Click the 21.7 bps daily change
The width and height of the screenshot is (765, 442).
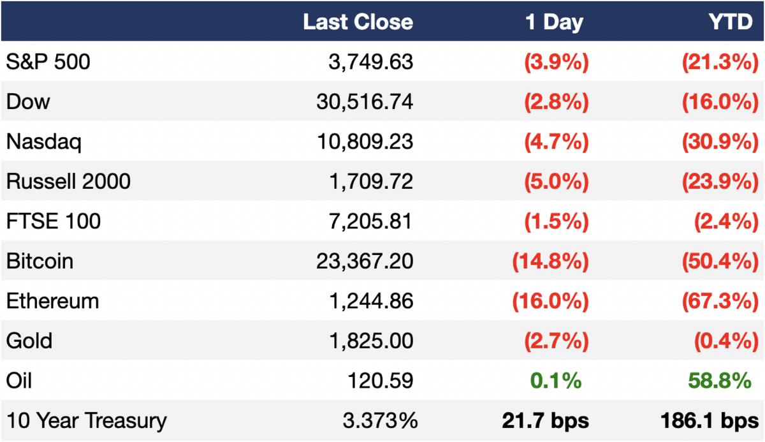545,421
